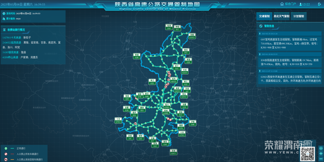Zoom in with the plus map button

pos(321,154)
